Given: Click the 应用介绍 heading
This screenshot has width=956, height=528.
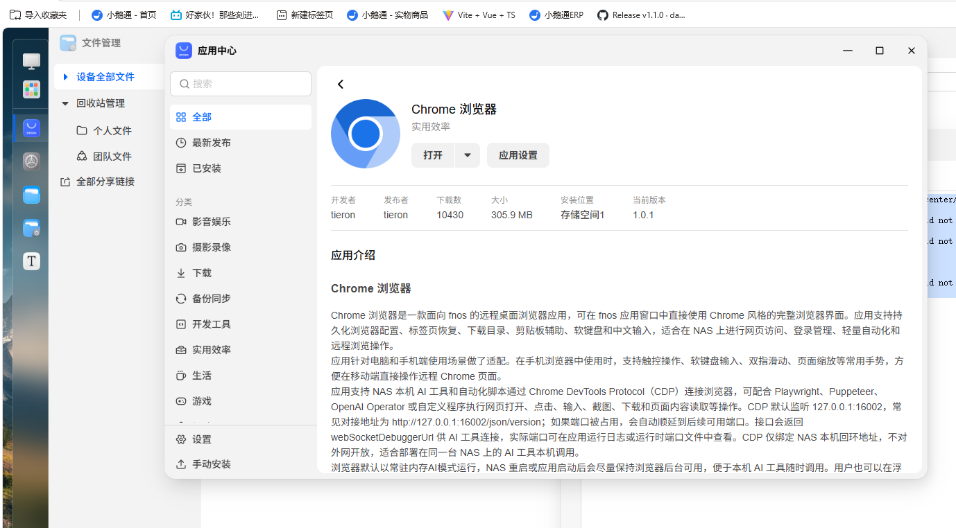Looking at the screenshot, I should 353,255.
